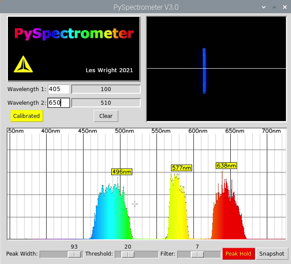291x264 pixels.
Task: Click the yellow triangle logo icon
Action: tap(23, 64)
